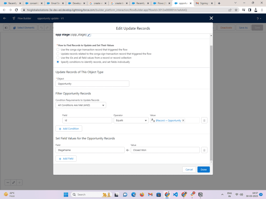
Task: Select Specify conditions to identify records option
Action: [58, 62]
